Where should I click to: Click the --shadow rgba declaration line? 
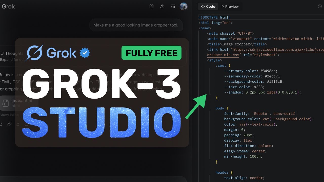click(263, 92)
